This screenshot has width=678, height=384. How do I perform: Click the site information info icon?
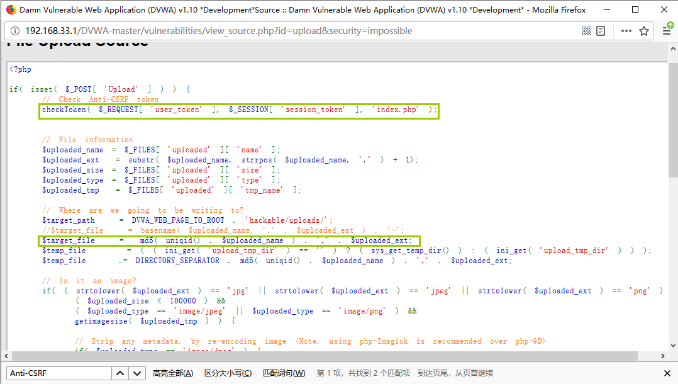tap(14, 30)
